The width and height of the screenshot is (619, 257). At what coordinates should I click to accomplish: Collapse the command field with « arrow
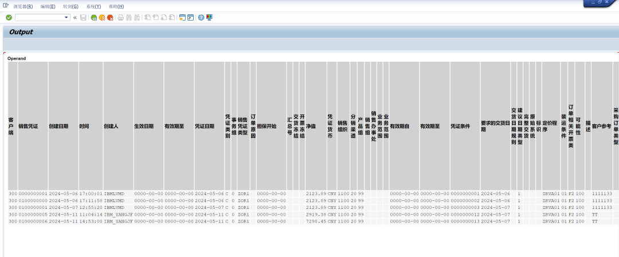(75, 18)
